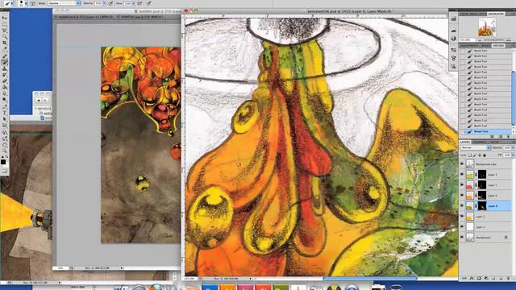
Task: Adjust the Navigator zoom slider
Action: (493, 40)
